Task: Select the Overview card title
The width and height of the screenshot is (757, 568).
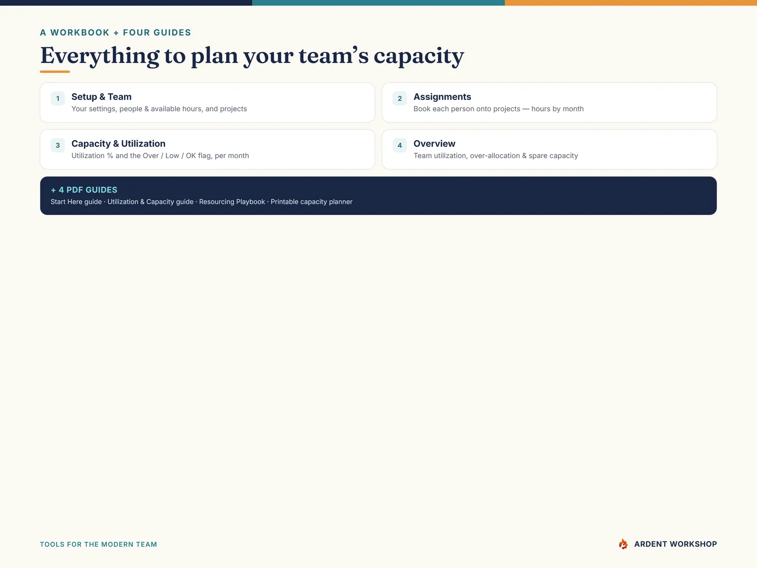Action: tap(434, 143)
